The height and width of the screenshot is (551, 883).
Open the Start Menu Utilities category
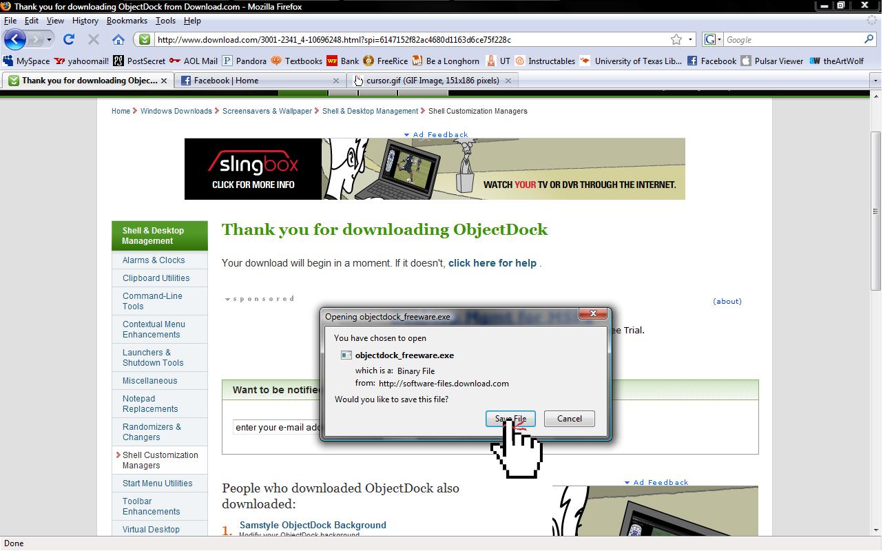158,484
